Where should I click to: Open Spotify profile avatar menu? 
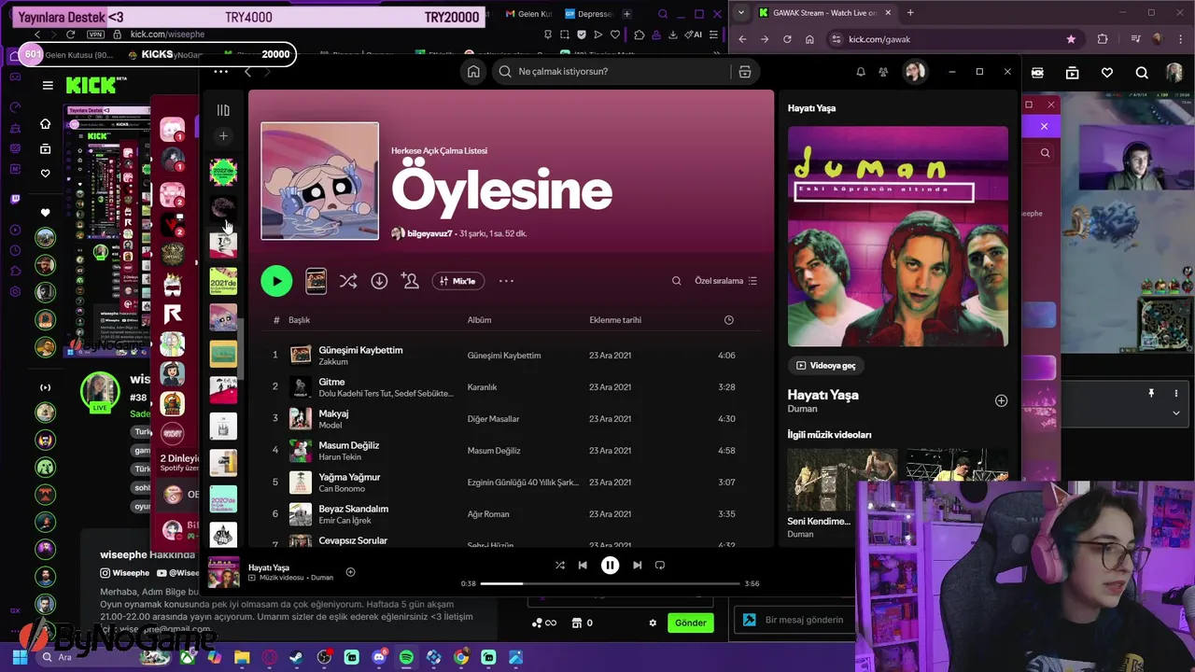pos(914,72)
